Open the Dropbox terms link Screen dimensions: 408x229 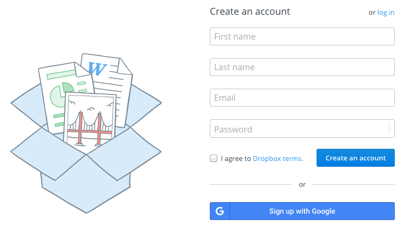[x=277, y=158]
